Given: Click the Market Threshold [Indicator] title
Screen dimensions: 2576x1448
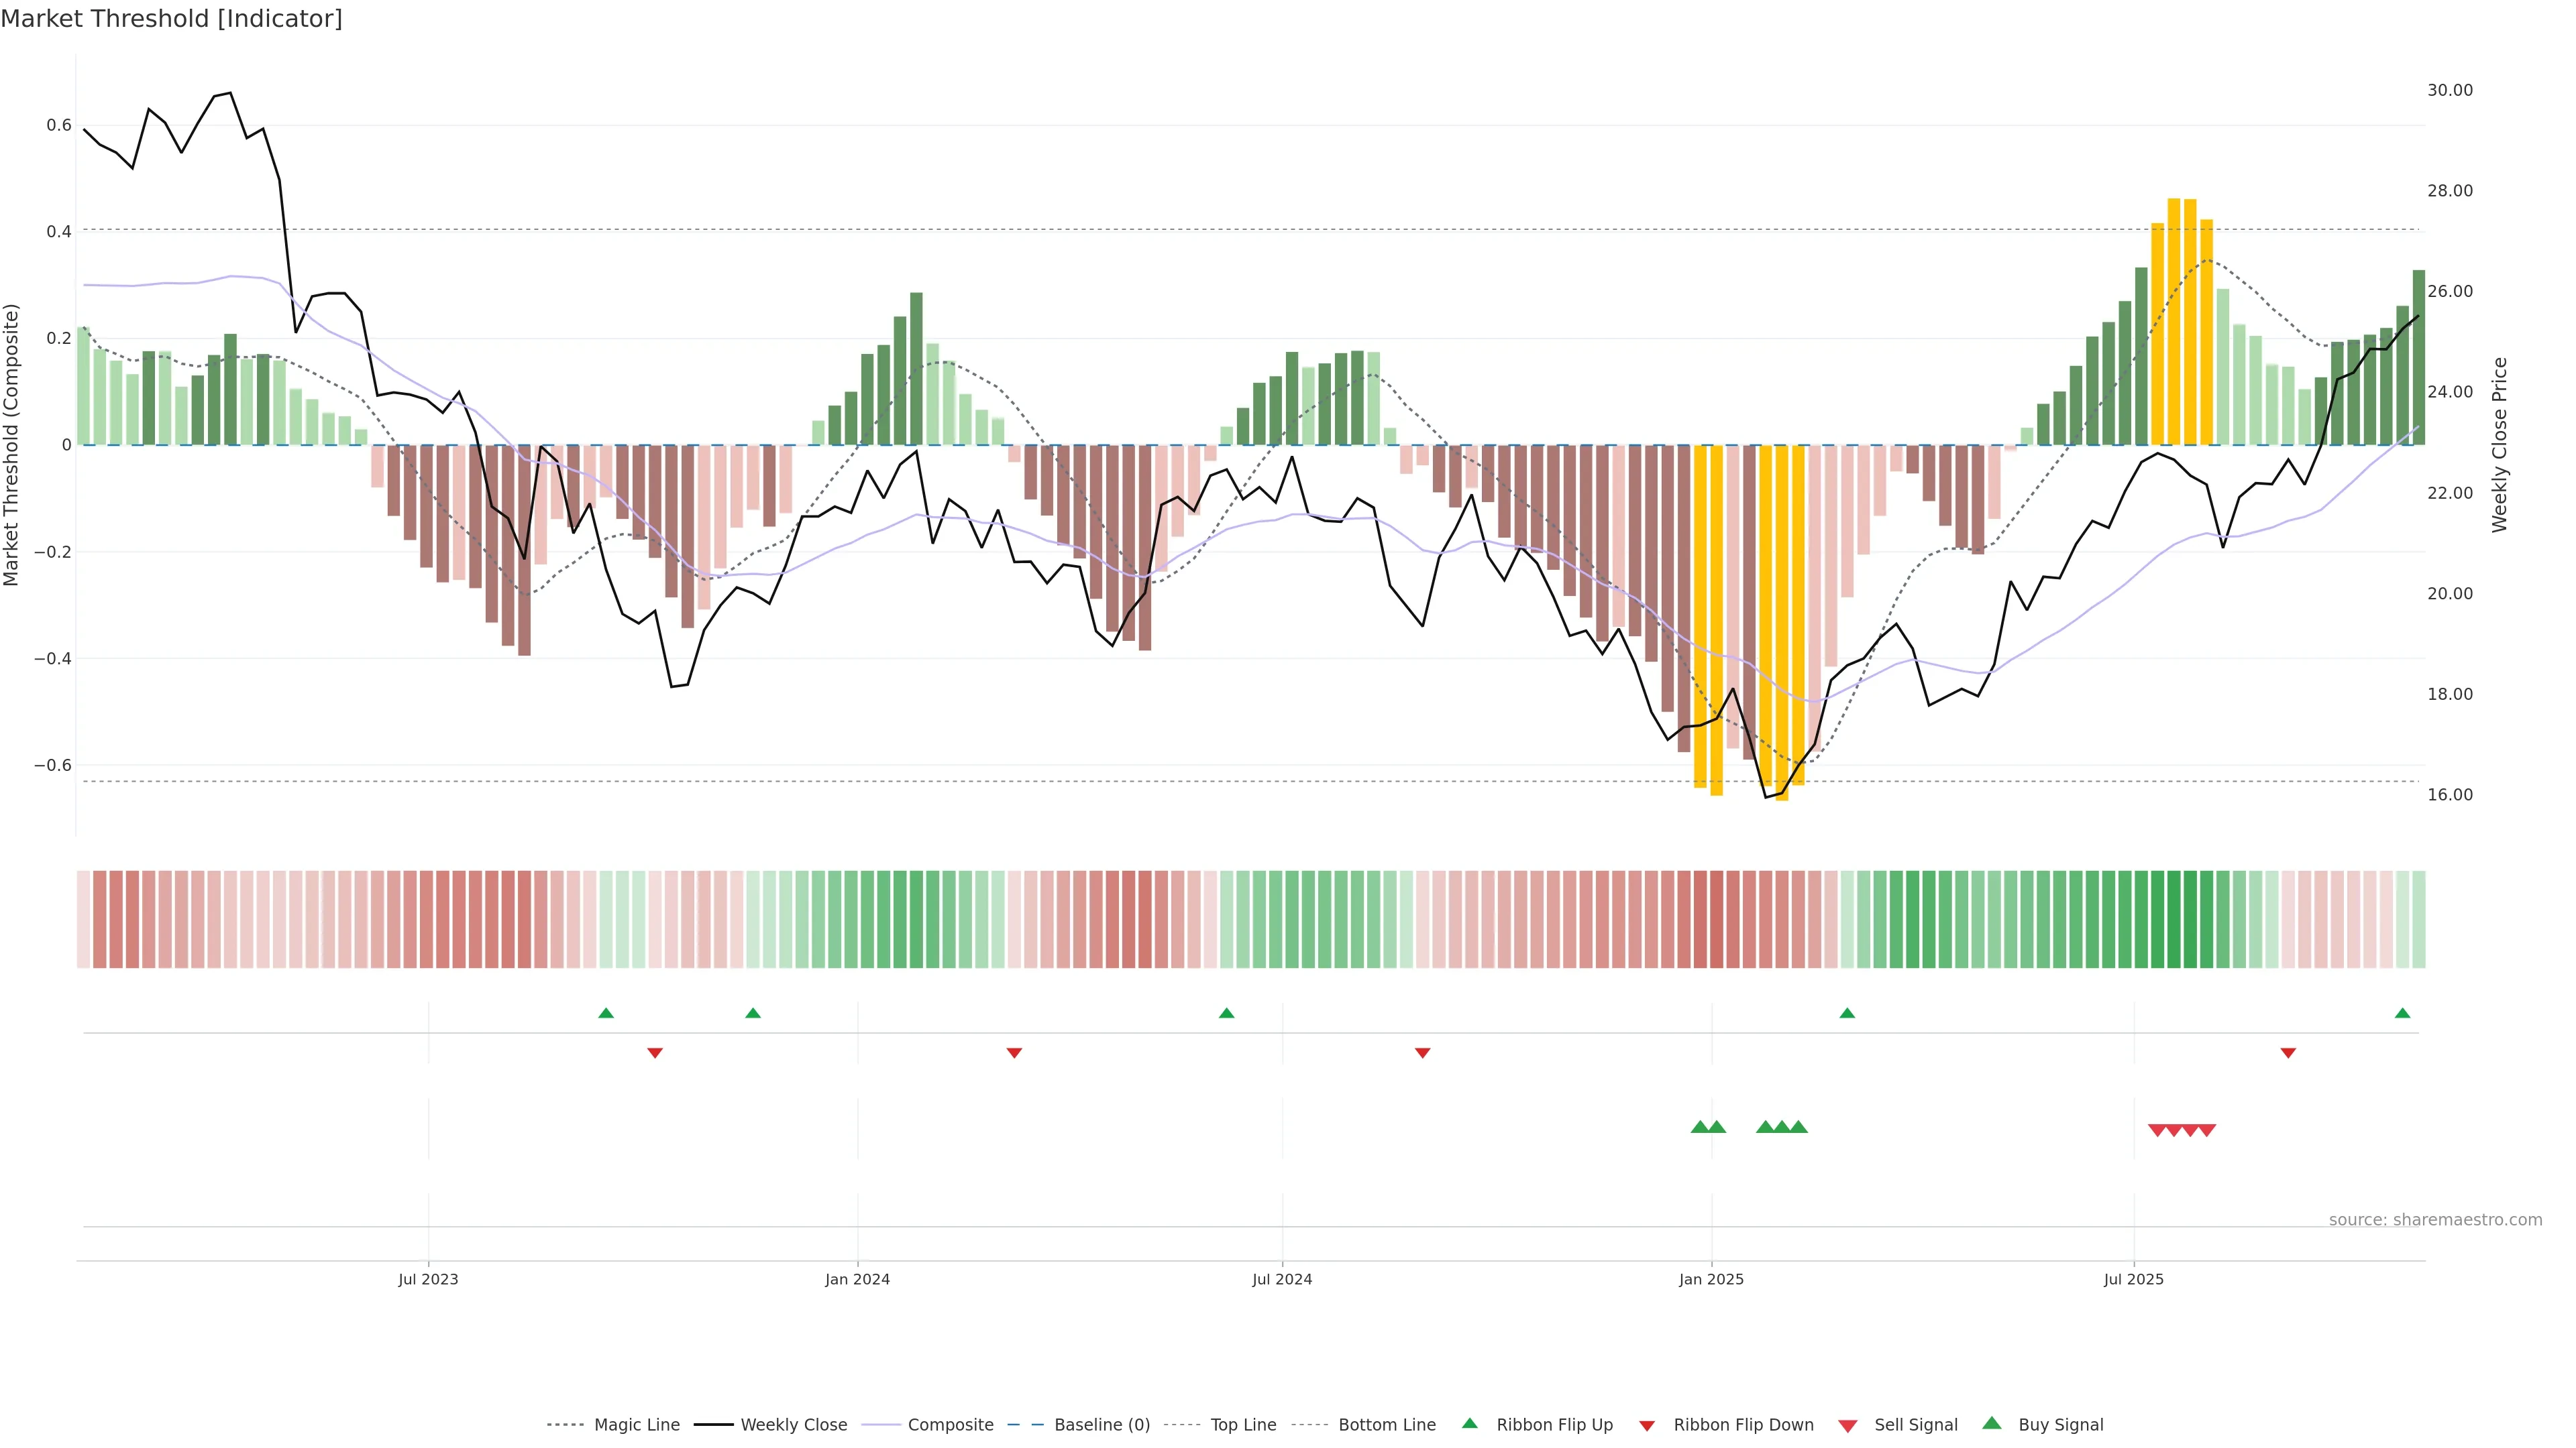Looking at the screenshot, I should tap(172, 19).
